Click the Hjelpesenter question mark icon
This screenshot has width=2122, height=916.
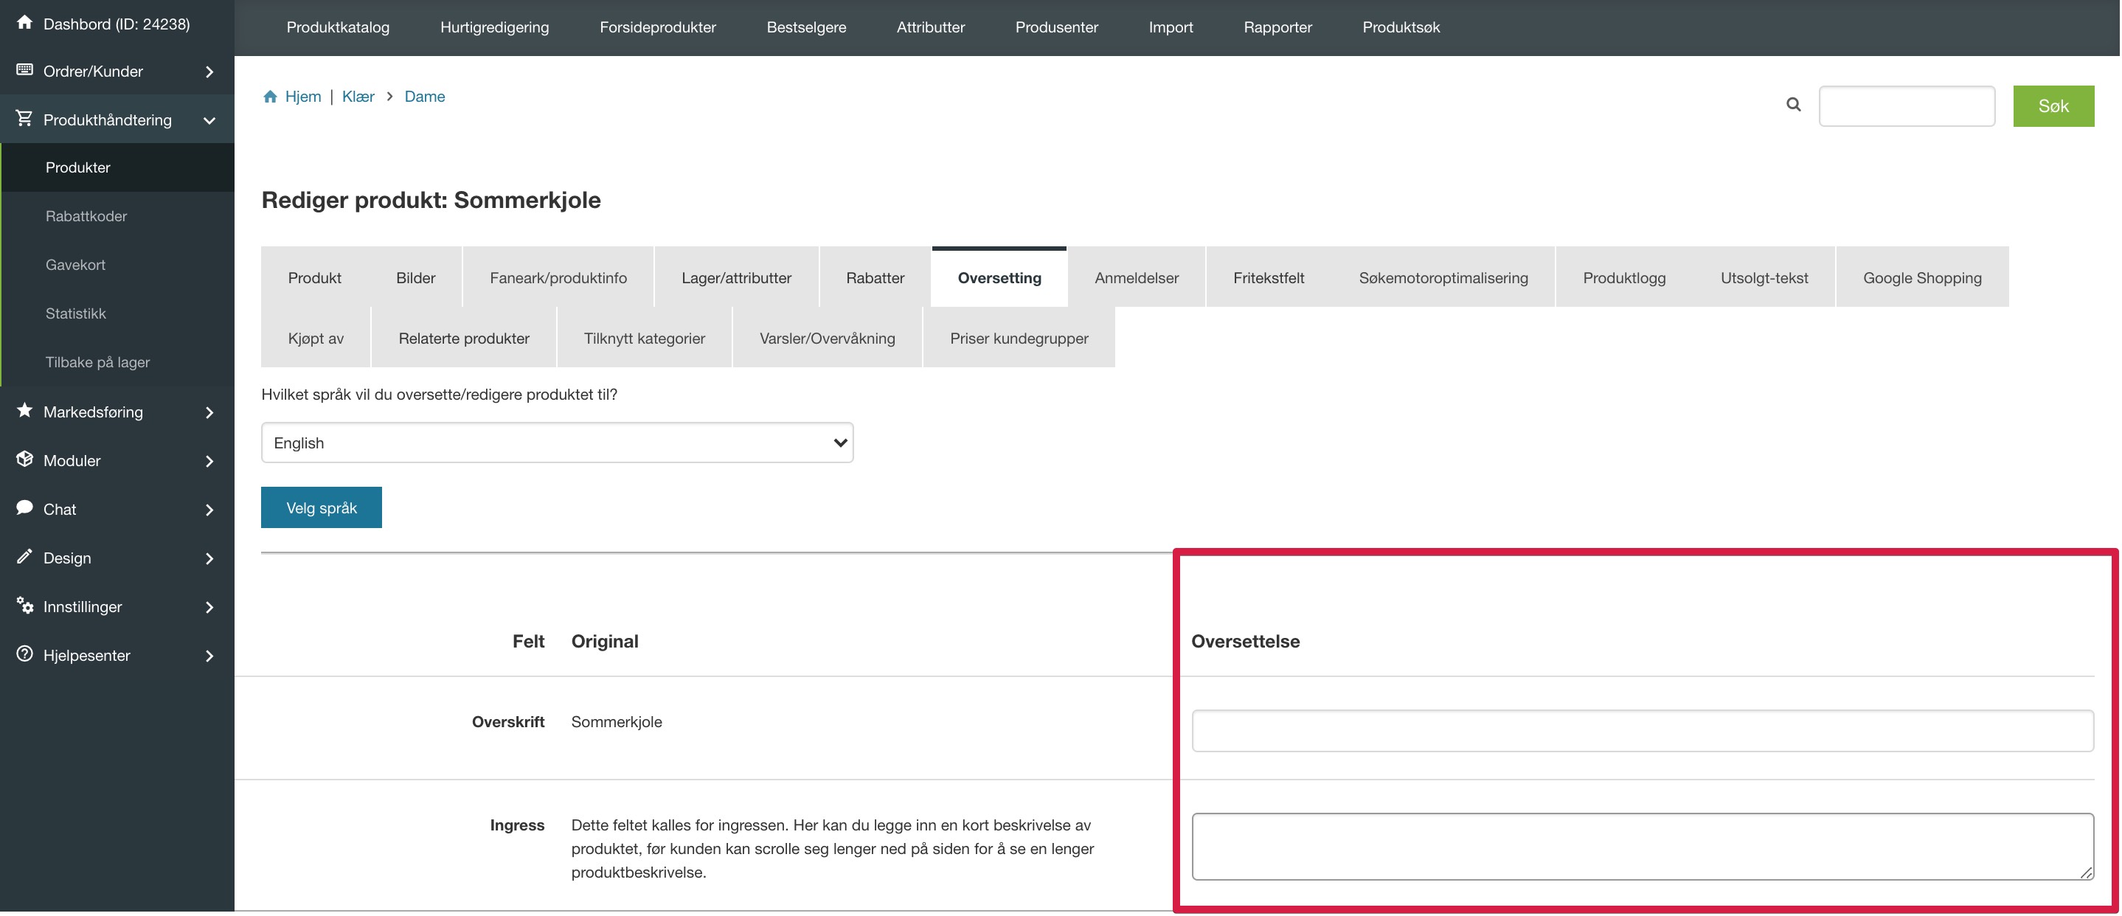pos(25,654)
